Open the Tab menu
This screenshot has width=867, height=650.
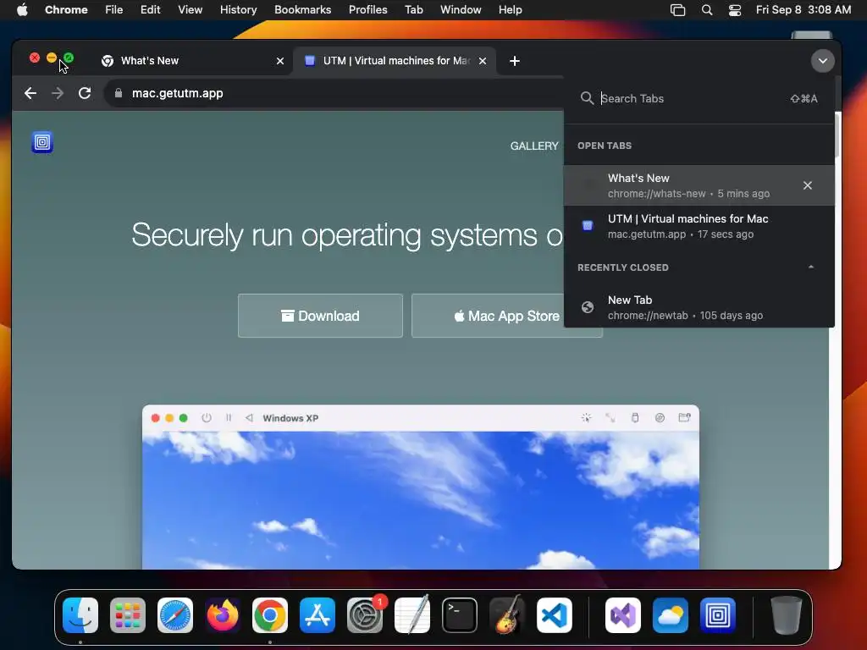(x=413, y=10)
